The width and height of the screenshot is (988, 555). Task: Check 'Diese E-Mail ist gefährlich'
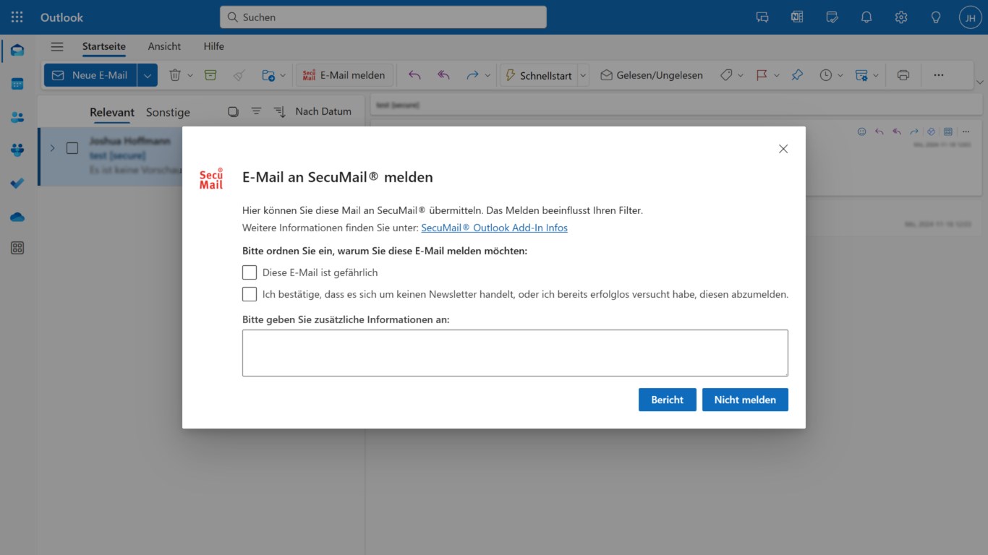(x=250, y=272)
